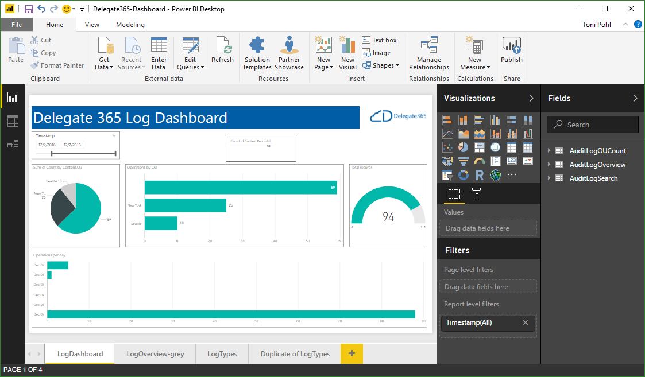The image size is (645, 377).
Task: Switch to the LogOverview-grey page tab
Action: (x=155, y=353)
